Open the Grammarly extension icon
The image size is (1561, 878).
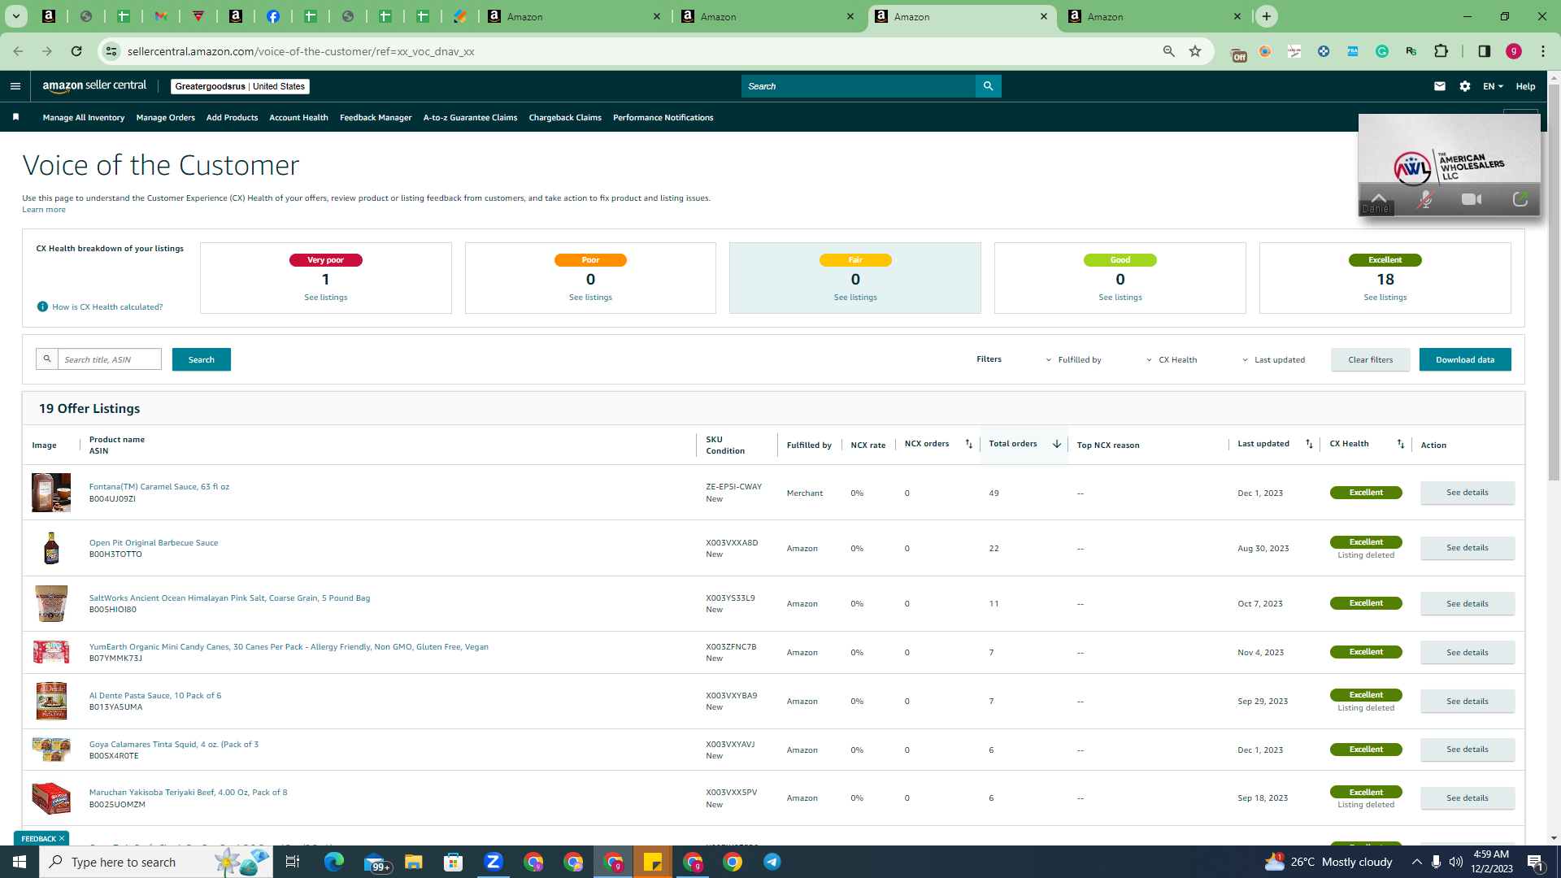[1382, 51]
